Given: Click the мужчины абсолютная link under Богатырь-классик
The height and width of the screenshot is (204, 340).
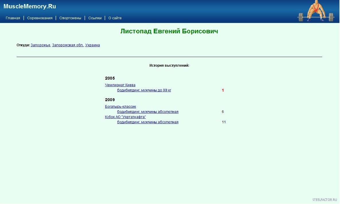Looking at the screenshot, I should click(x=148, y=112).
